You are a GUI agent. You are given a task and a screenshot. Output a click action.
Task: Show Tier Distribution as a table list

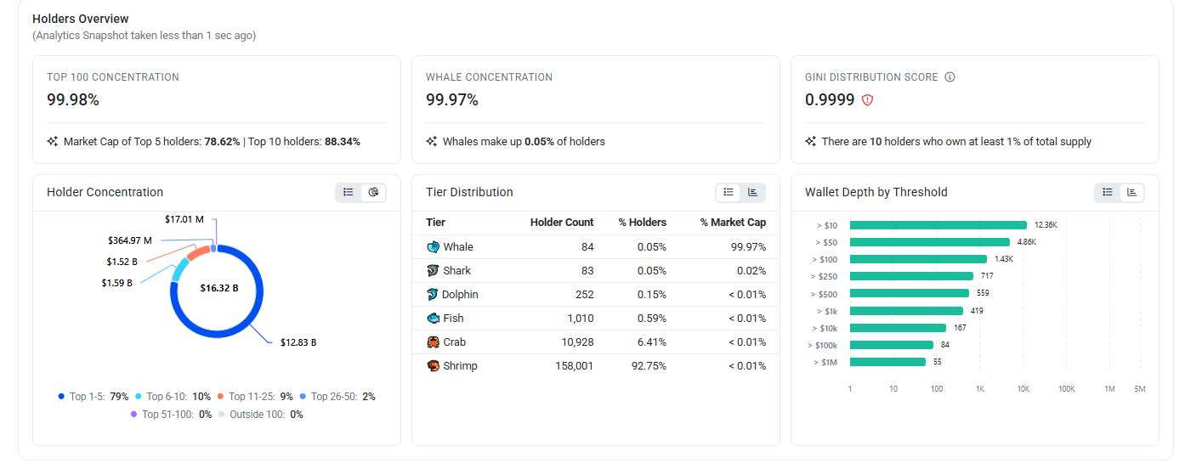click(729, 192)
